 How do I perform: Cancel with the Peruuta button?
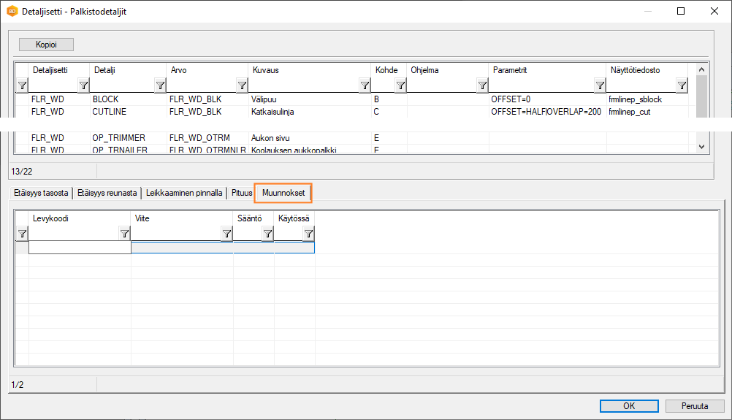[695, 406]
